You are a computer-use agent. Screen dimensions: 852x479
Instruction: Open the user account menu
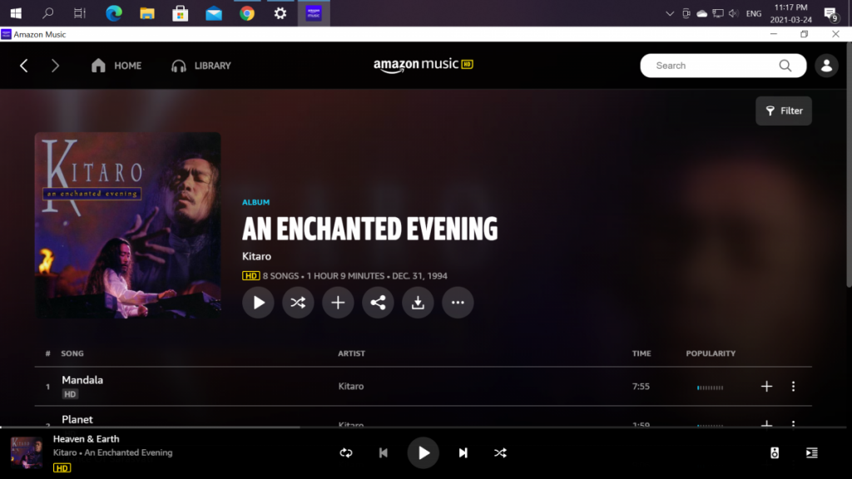pos(826,66)
